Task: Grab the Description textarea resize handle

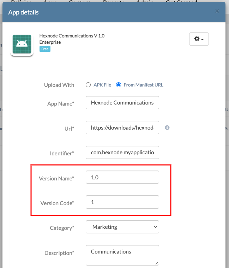Action: [157, 263]
